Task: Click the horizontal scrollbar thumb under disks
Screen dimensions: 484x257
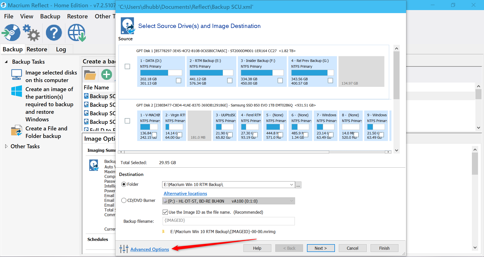Action: coord(226,152)
